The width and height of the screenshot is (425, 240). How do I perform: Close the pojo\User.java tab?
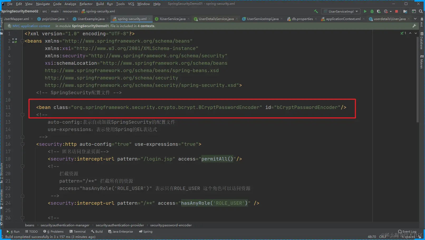click(67, 19)
